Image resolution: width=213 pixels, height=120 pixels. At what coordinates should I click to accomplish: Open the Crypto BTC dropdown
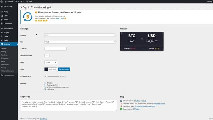coord(80,35)
